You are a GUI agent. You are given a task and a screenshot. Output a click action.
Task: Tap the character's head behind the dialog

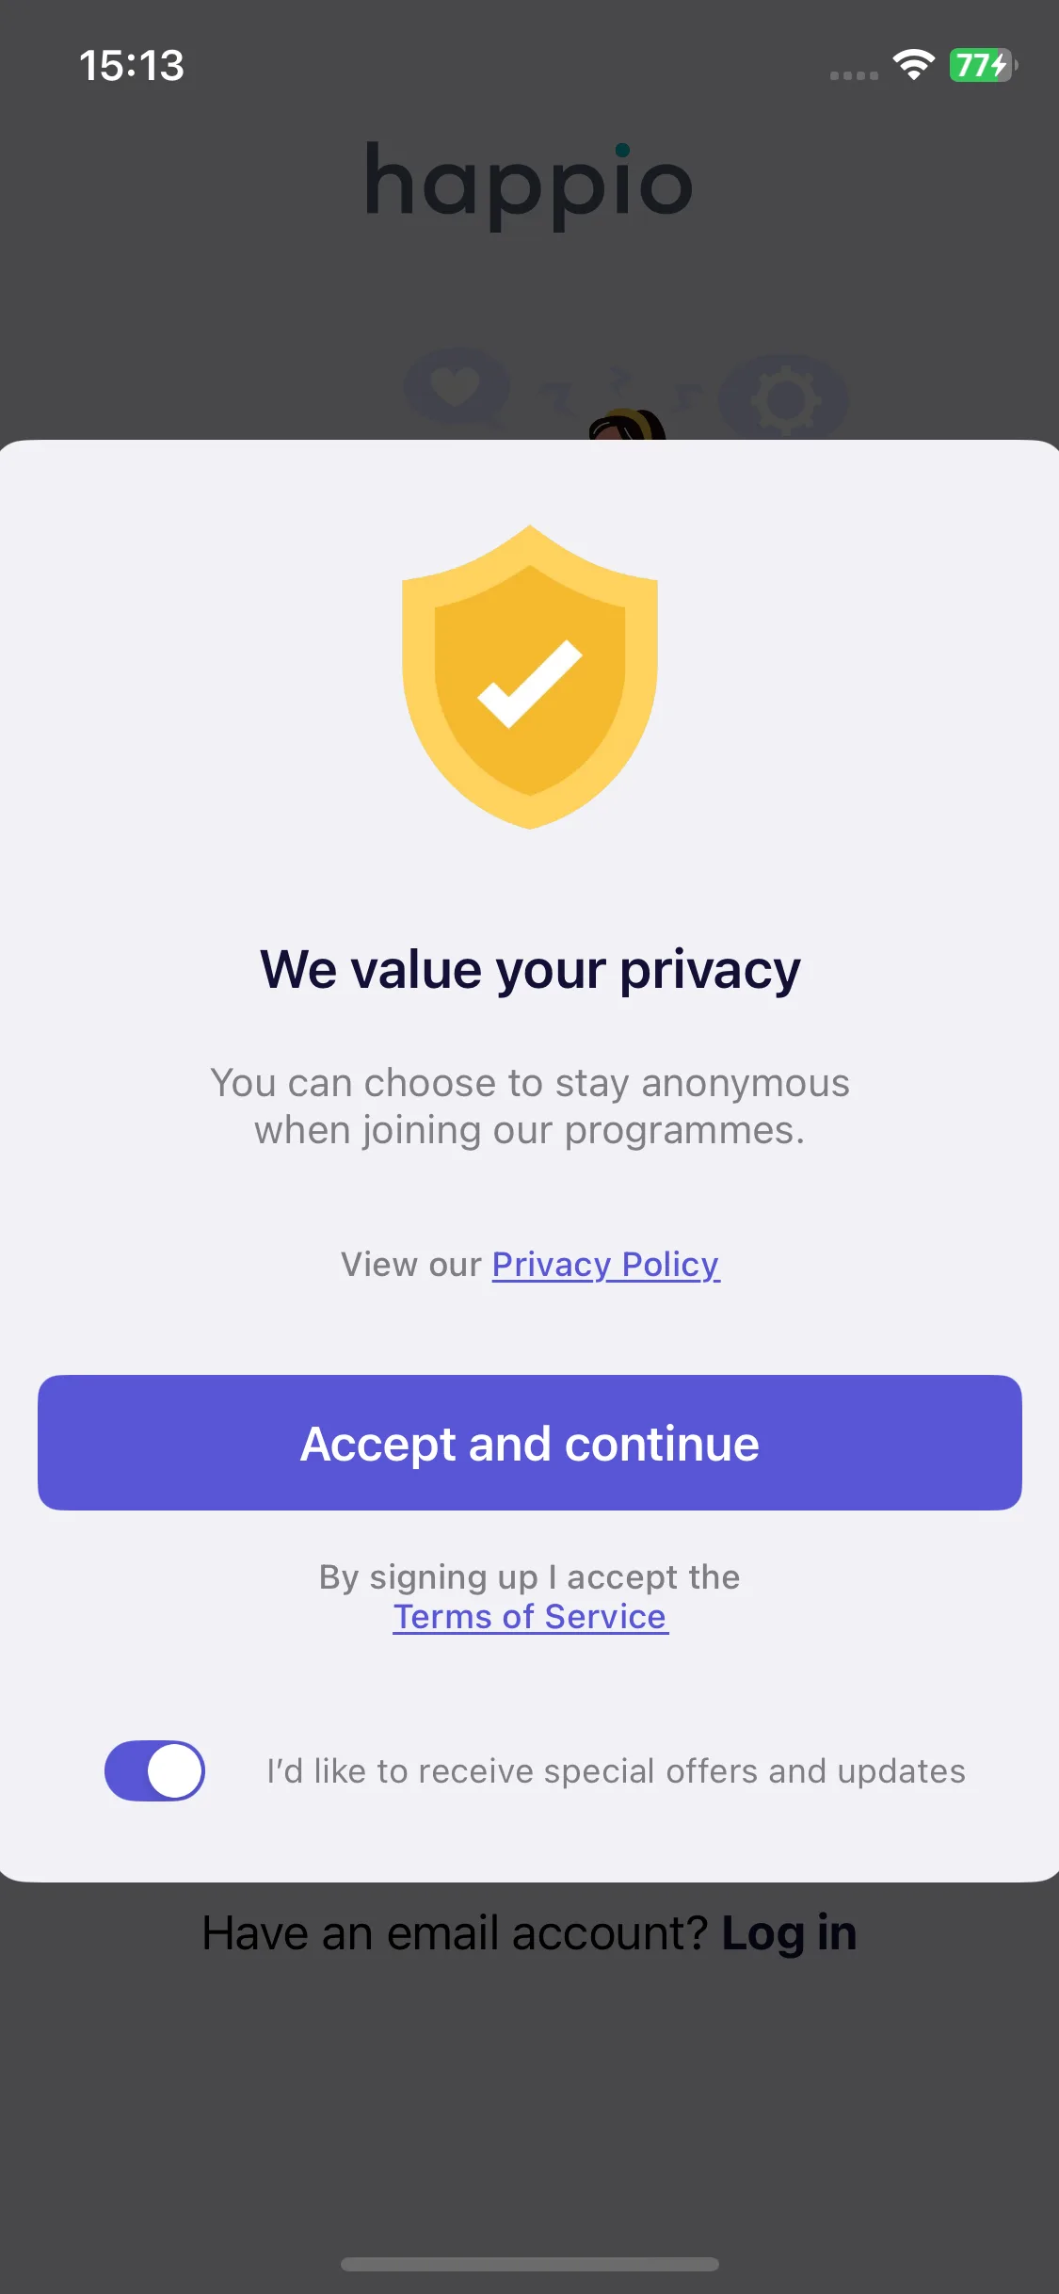click(x=628, y=425)
